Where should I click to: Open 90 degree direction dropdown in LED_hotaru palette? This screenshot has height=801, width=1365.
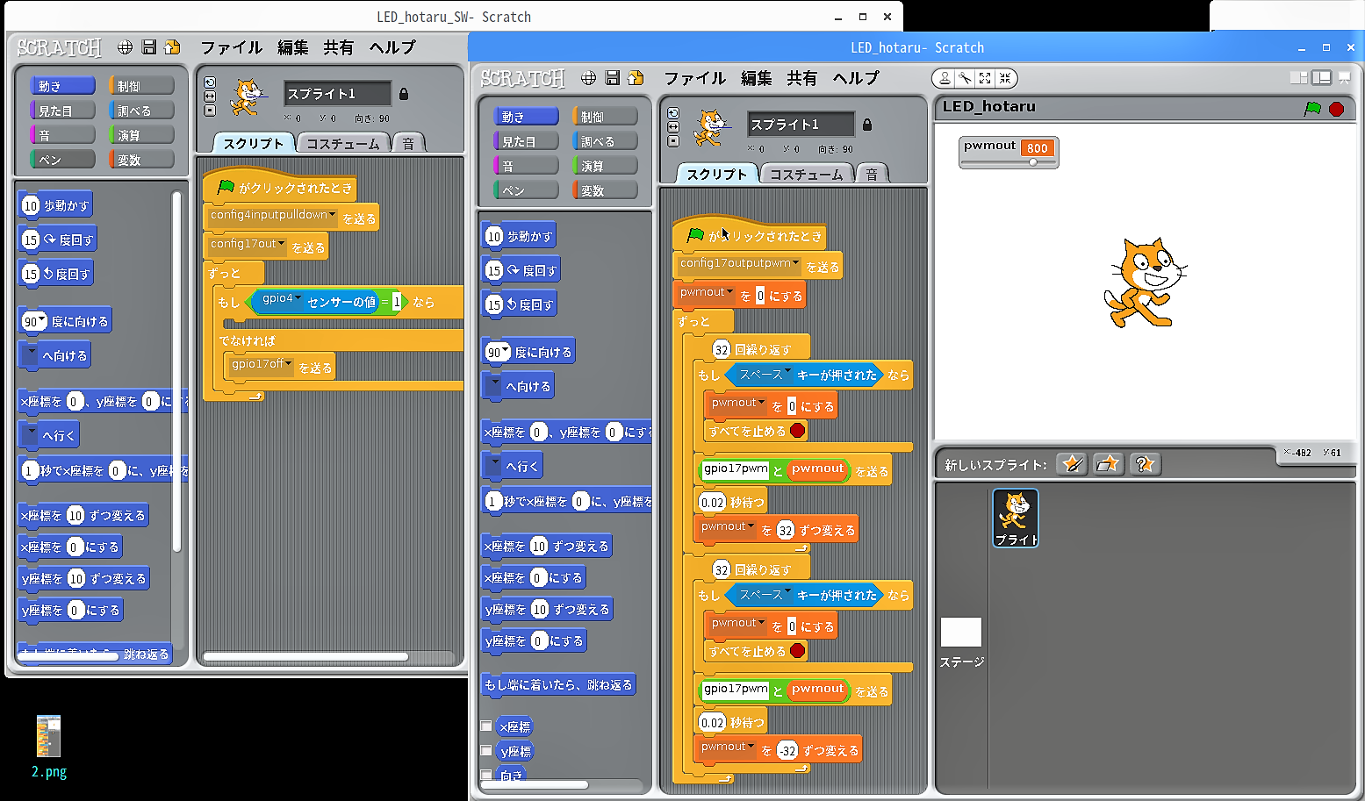coord(506,352)
